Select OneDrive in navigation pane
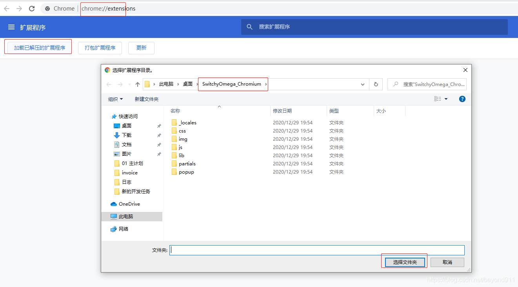 point(125,204)
